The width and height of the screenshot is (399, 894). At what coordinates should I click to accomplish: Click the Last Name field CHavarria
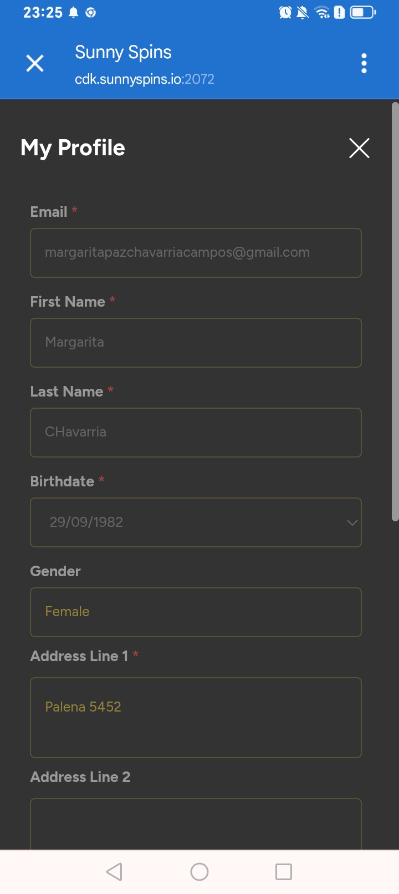pyautogui.click(x=196, y=433)
